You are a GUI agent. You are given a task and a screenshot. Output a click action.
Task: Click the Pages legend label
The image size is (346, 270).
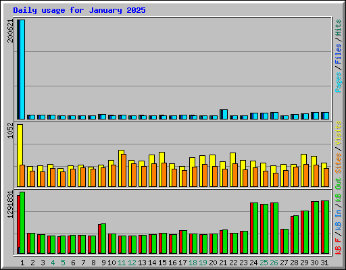click(x=339, y=82)
